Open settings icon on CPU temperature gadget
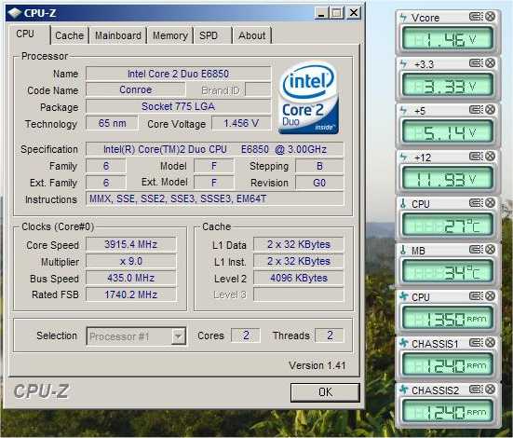Screen dimensions: 513x438 tap(476, 203)
